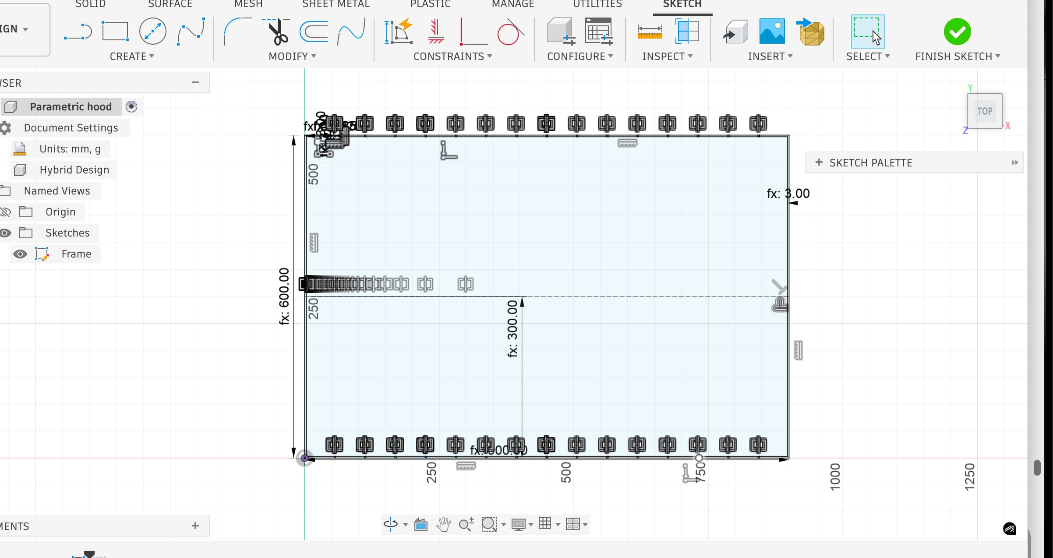Click the fx: 600.00 height dimension
The width and height of the screenshot is (1053, 558).
pyautogui.click(x=284, y=296)
